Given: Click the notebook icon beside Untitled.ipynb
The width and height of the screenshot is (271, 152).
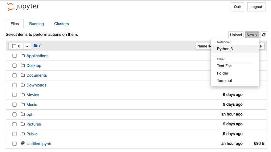Looking at the screenshot, I should [23, 143].
